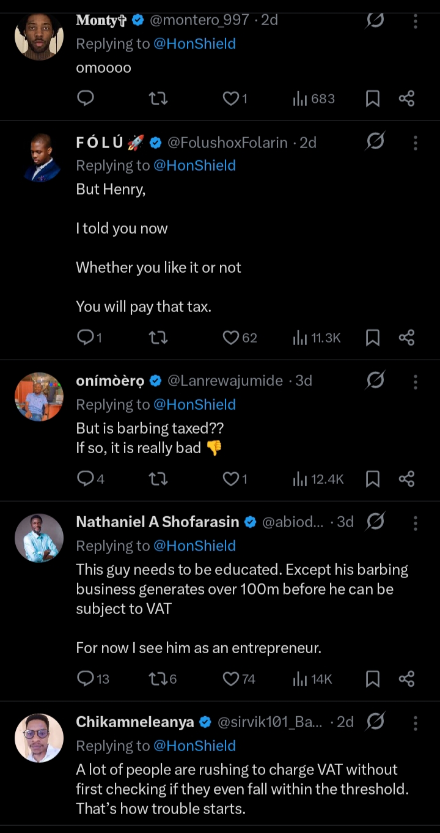Open the name onímòèrọ profile

pos(110,381)
